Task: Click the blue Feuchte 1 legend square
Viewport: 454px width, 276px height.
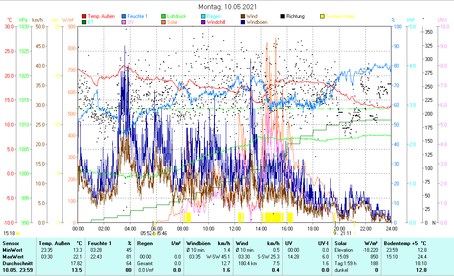Action: pyautogui.click(x=124, y=17)
